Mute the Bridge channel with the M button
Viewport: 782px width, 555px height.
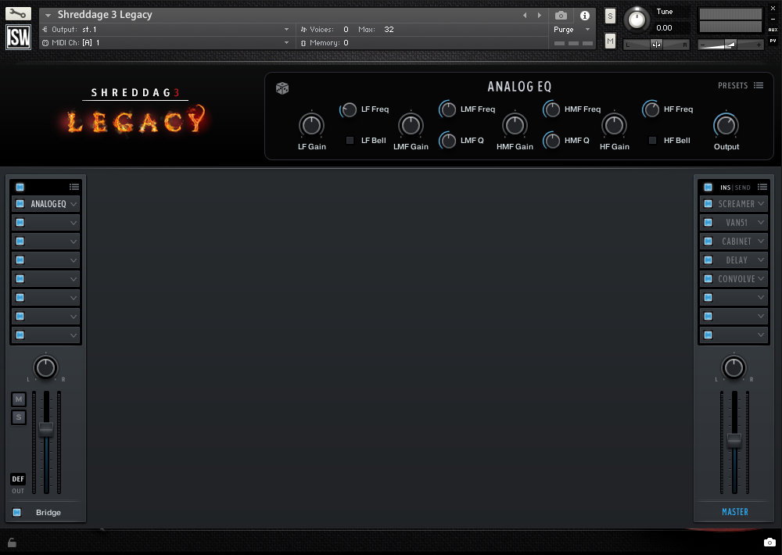(x=18, y=399)
